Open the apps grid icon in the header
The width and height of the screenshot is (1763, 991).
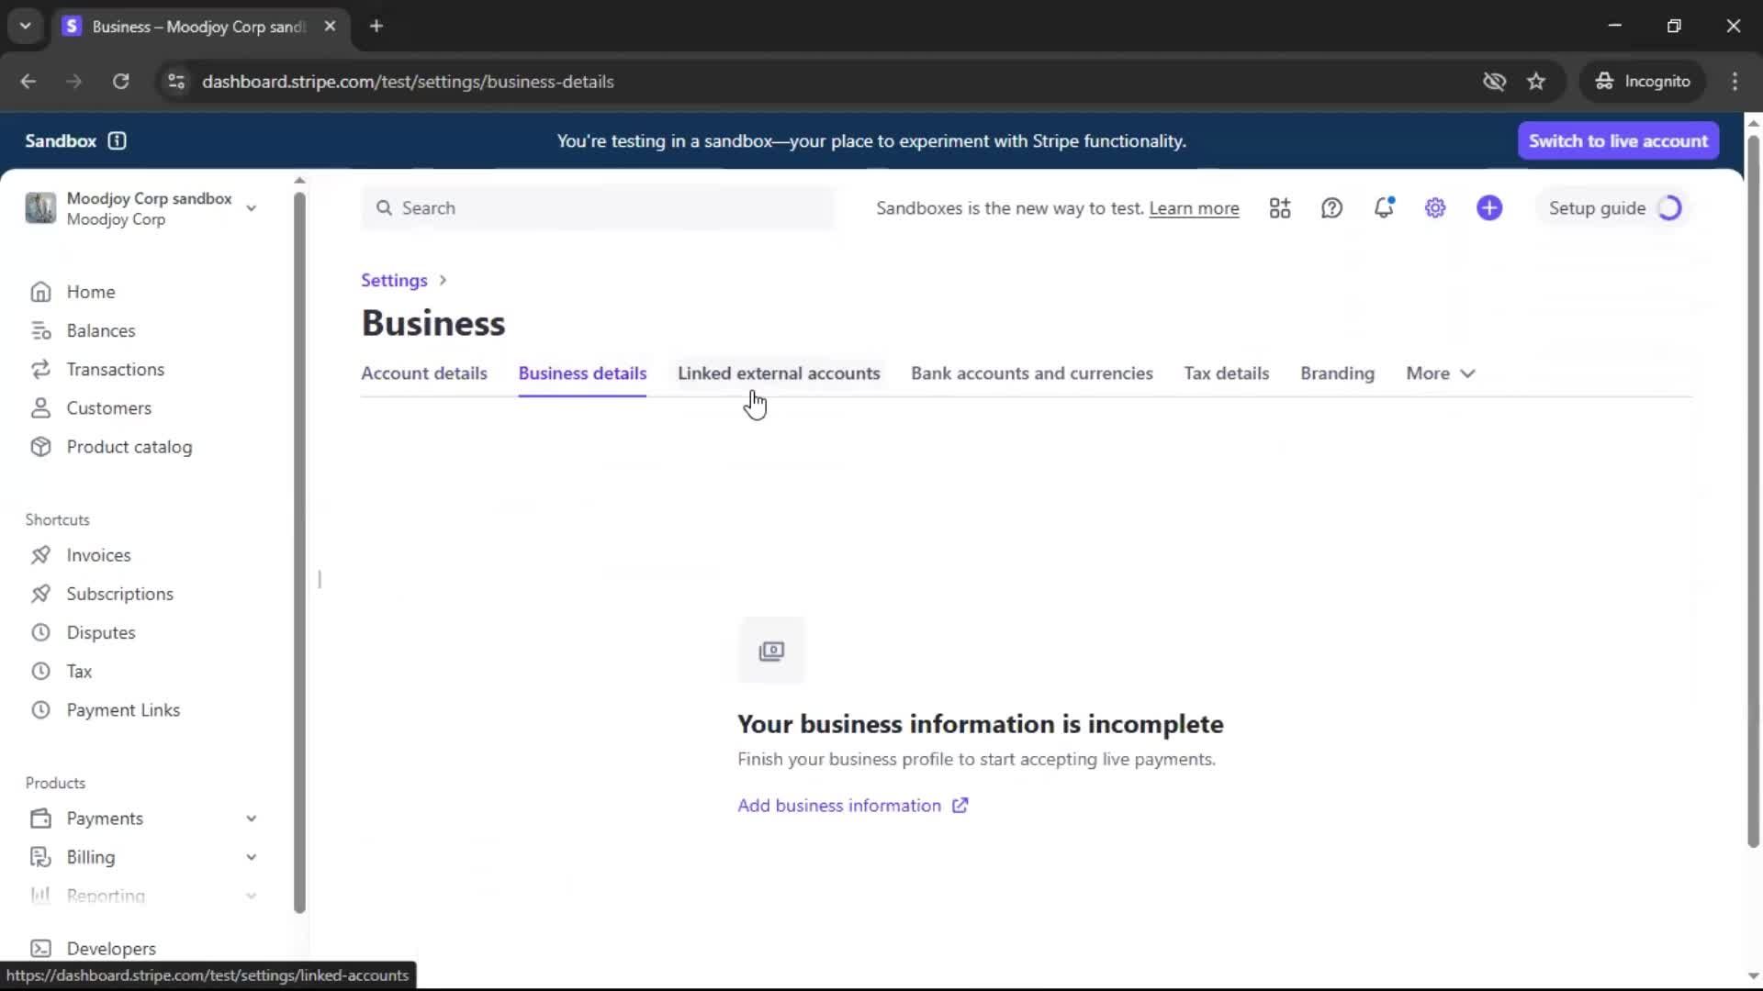click(1279, 208)
